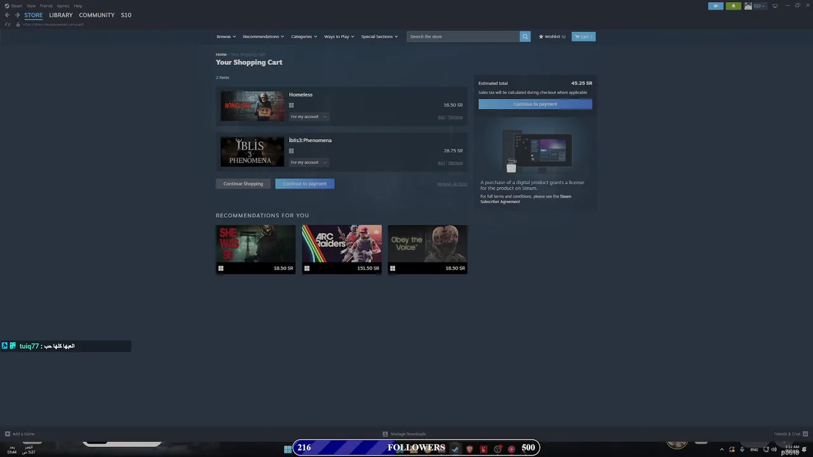
Task: Click Windows platform icon under İblis3:Phenomena
Action: coord(292,151)
